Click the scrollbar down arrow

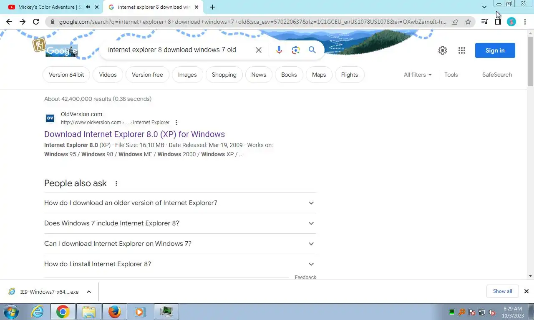click(530, 276)
